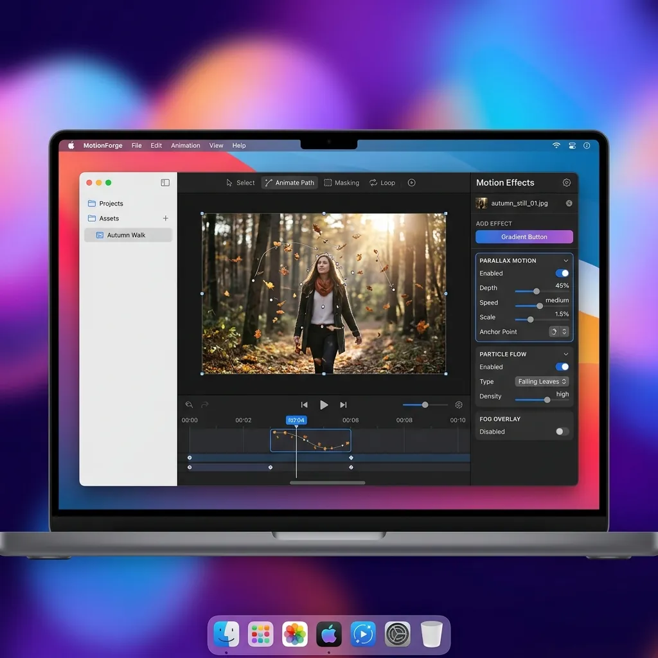The image size is (658, 658).
Task: Open the Animation menu
Action: tap(186, 146)
